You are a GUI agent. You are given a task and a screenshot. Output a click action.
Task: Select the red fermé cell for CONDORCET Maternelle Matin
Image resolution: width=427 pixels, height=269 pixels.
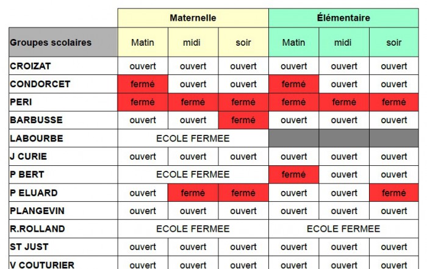(143, 84)
